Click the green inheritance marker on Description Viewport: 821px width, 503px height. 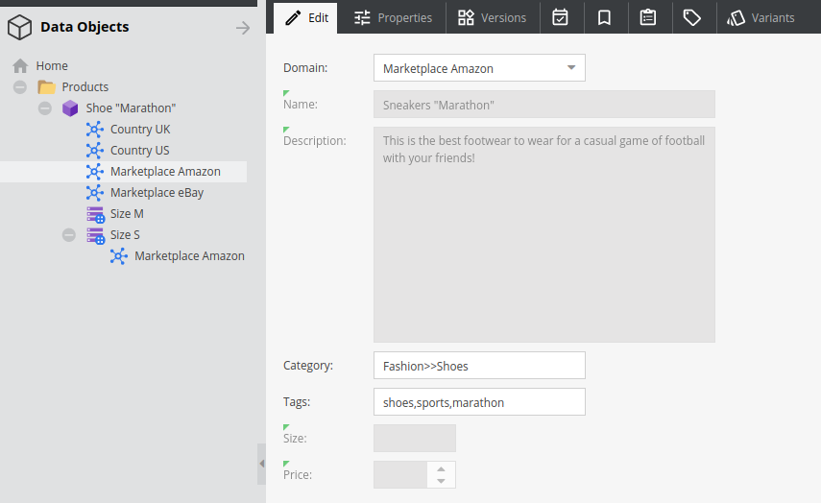coord(286,130)
